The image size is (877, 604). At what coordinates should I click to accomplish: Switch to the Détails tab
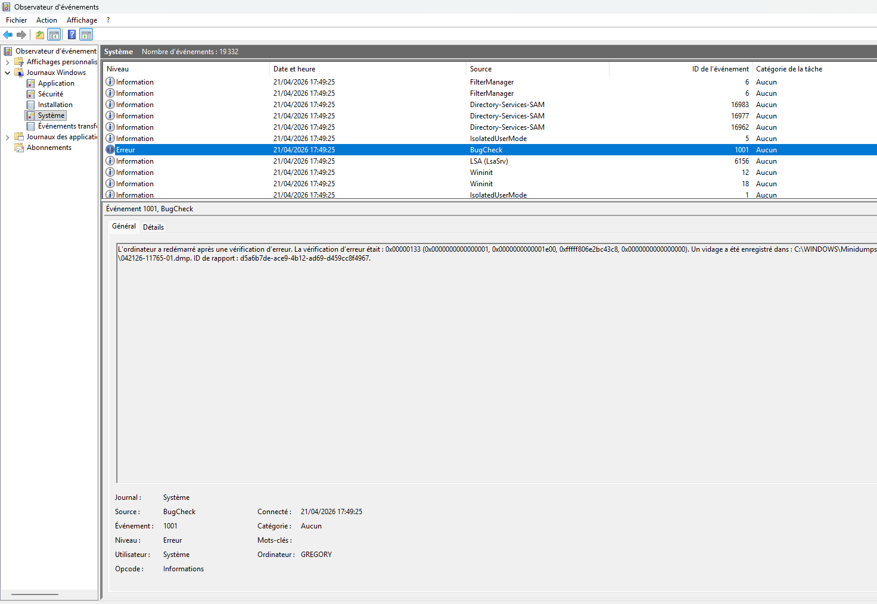click(x=153, y=227)
